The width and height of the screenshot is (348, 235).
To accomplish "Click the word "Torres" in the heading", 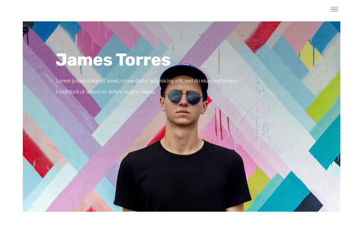I will pos(143,60).
